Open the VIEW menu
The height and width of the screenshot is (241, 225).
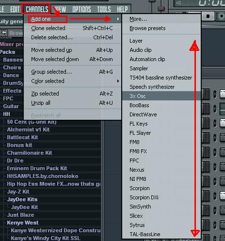point(60,9)
